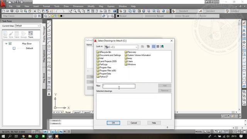The width and height of the screenshot is (247, 139).
Task: Open Windows File Explorer from the taskbar
Action: coord(30,136)
